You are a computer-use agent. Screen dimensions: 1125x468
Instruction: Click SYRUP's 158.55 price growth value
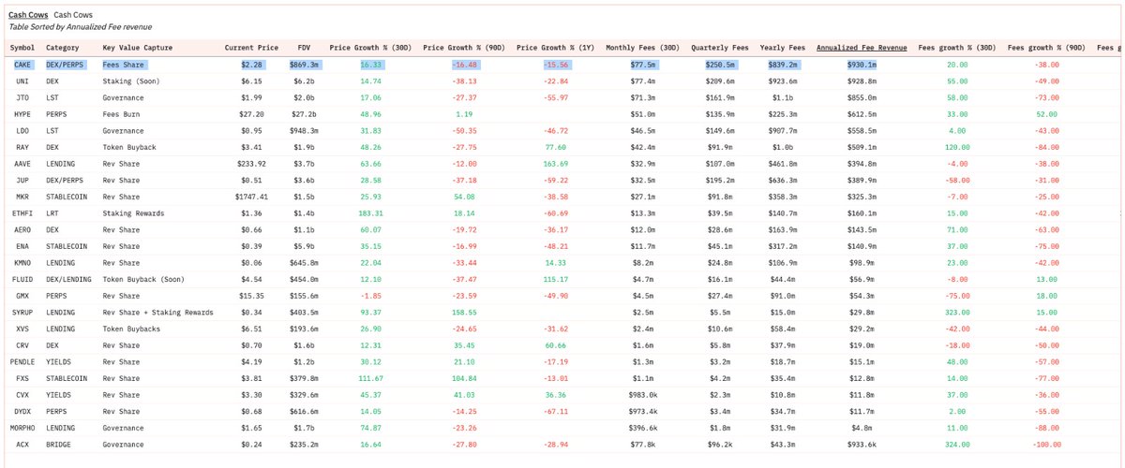point(463,312)
